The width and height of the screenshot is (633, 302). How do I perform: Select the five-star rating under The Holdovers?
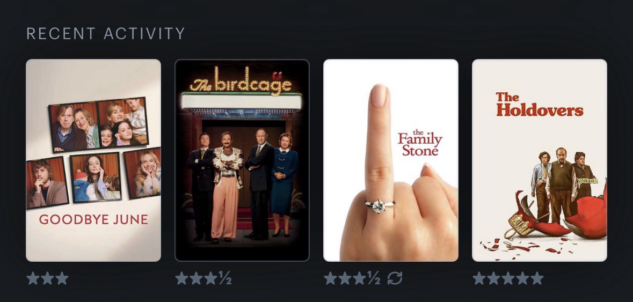click(508, 278)
